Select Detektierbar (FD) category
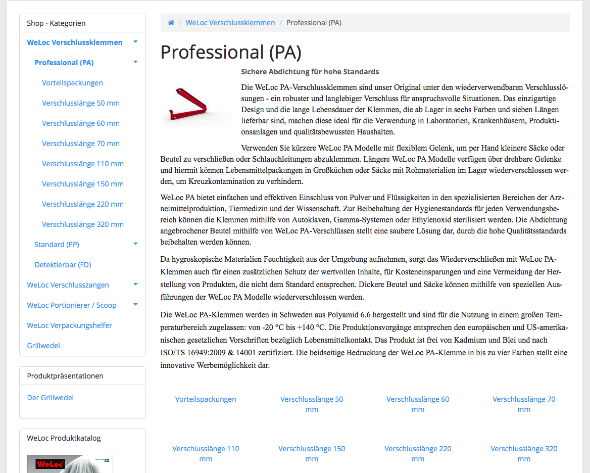 (63, 265)
